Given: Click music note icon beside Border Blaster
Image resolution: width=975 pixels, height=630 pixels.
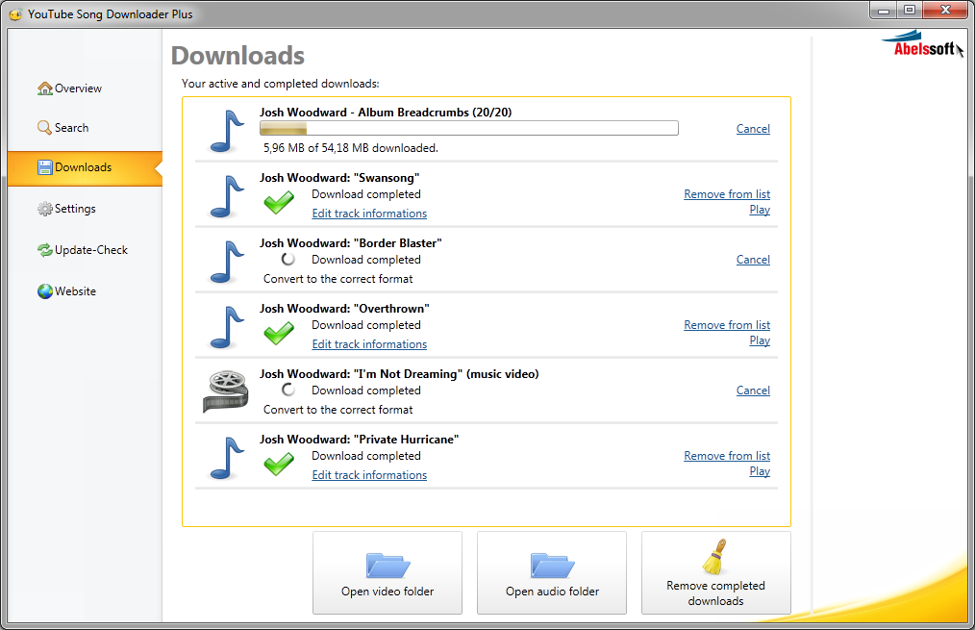Looking at the screenshot, I should point(227,262).
